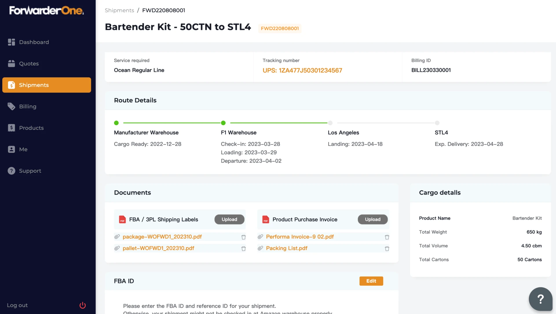Viewport: 556px width, 314px height.
Task: Select Shipments in the sidebar
Action: pyautogui.click(x=47, y=85)
